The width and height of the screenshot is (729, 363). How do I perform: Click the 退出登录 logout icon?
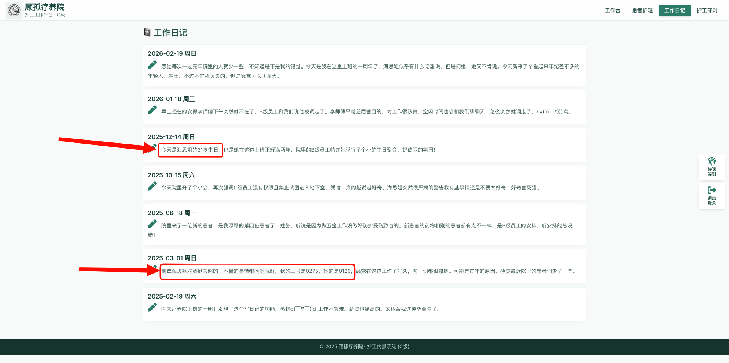(x=712, y=190)
